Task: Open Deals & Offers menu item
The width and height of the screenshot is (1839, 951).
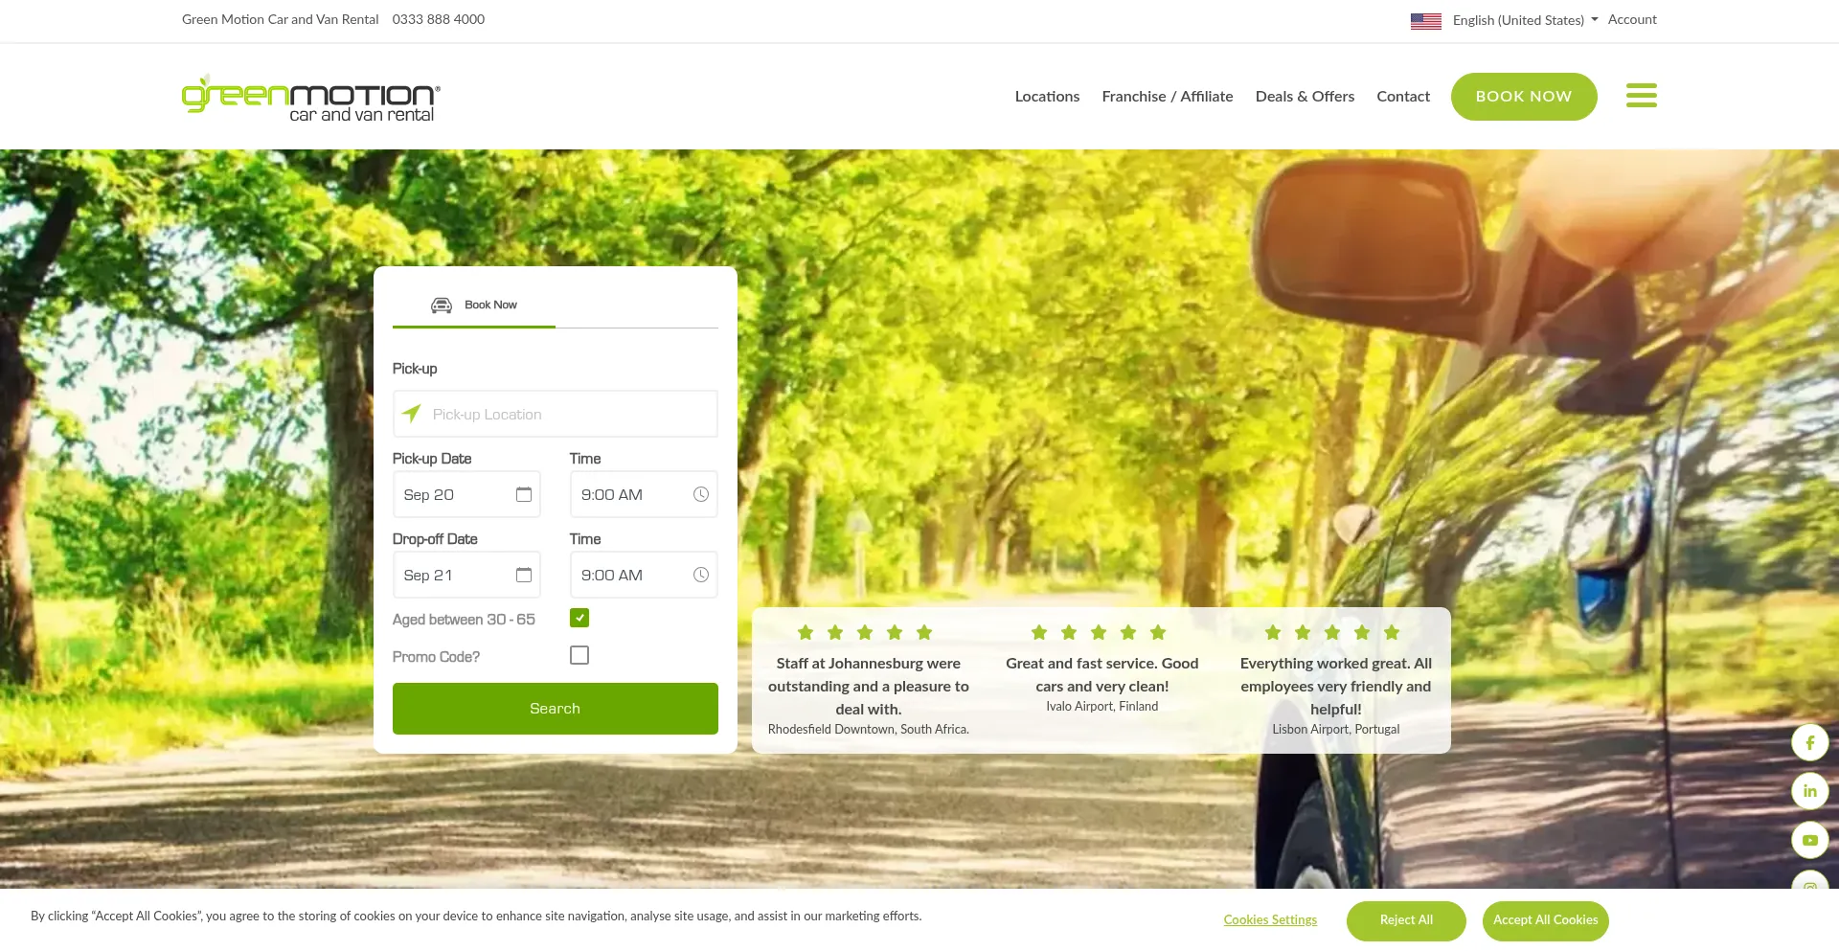Action: (1305, 97)
